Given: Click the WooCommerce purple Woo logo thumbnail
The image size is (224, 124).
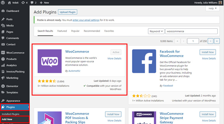Looking at the screenshot, I should (50, 61).
